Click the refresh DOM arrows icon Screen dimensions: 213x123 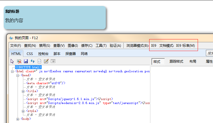33,61
